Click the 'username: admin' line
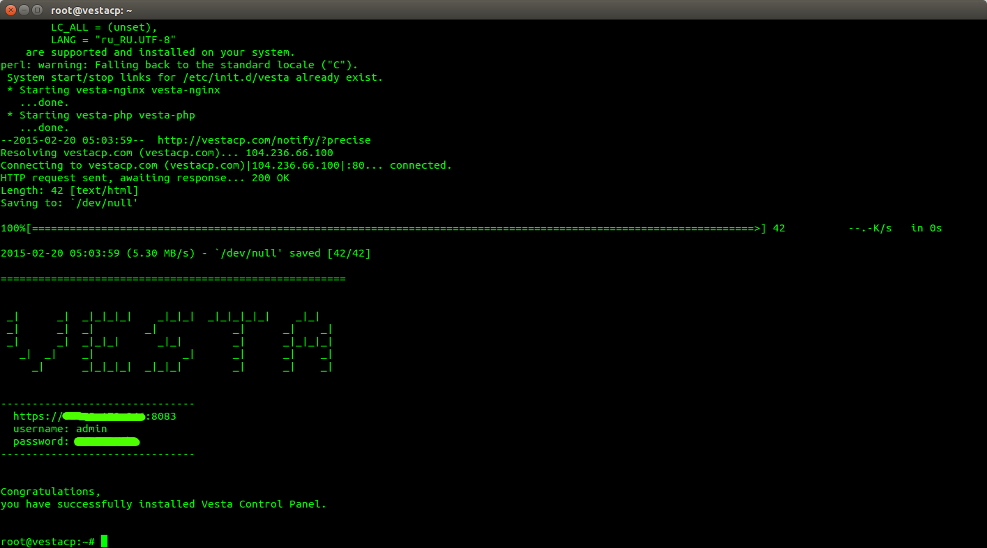 [60, 429]
